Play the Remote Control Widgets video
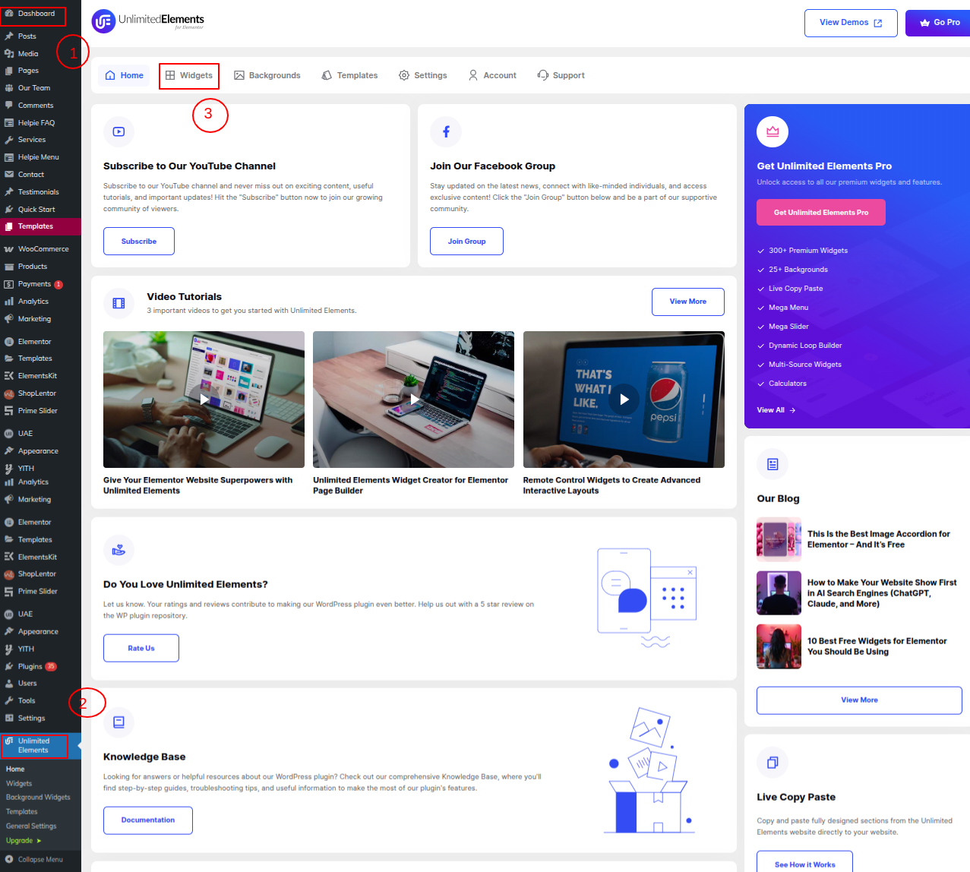The image size is (970, 872). click(x=624, y=400)
